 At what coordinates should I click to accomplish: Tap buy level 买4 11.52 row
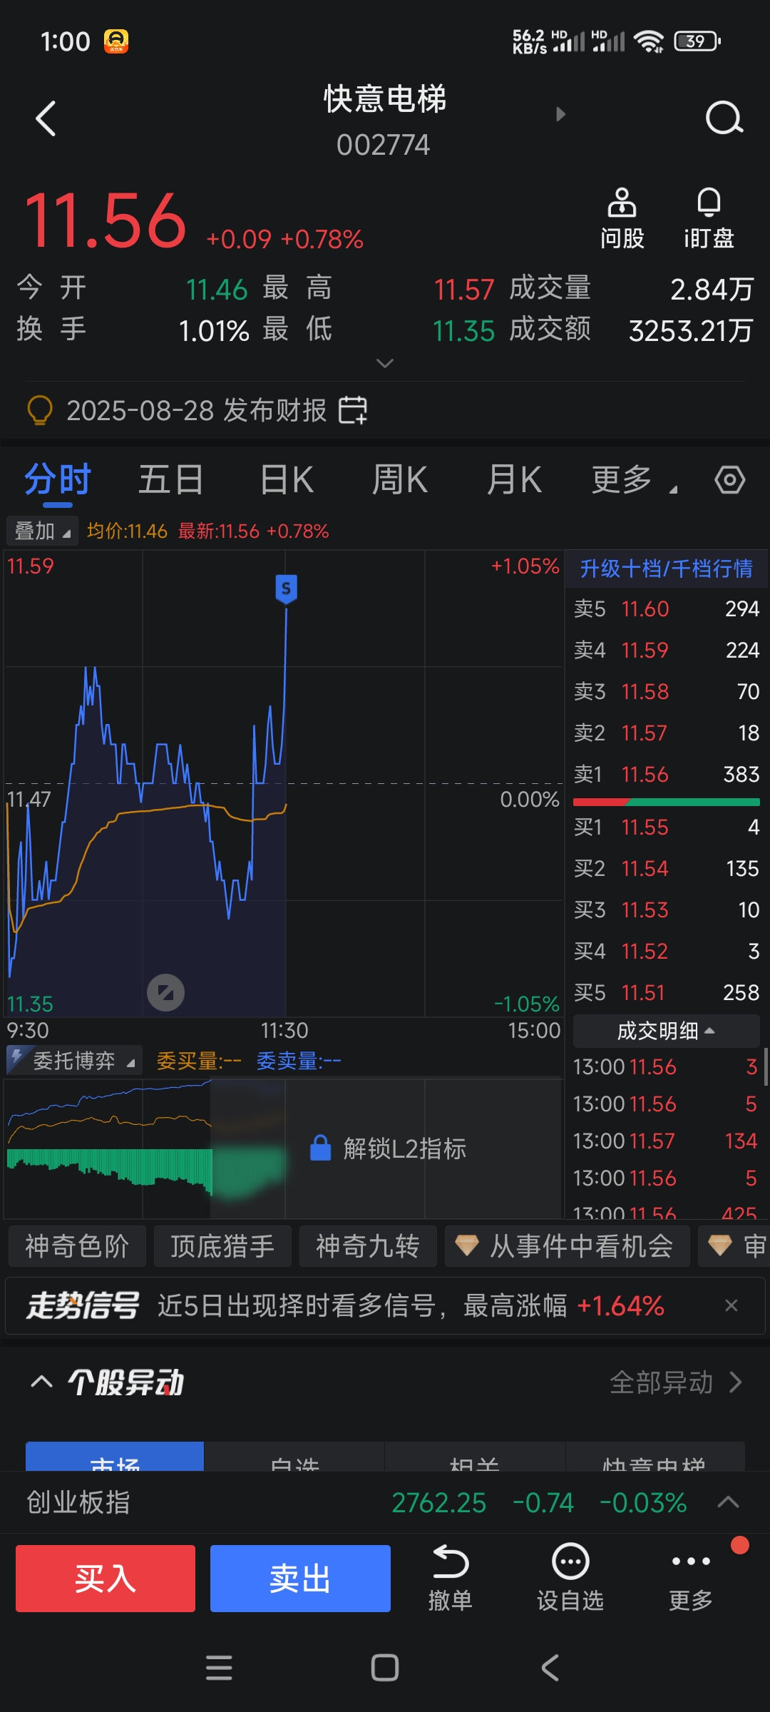pyautogui.click(x=667, y=951)
